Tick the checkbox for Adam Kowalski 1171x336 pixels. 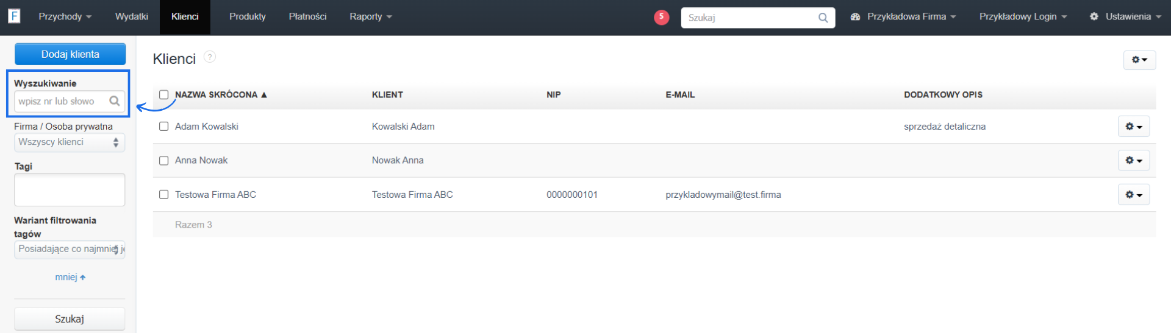[x=163, y=127]
